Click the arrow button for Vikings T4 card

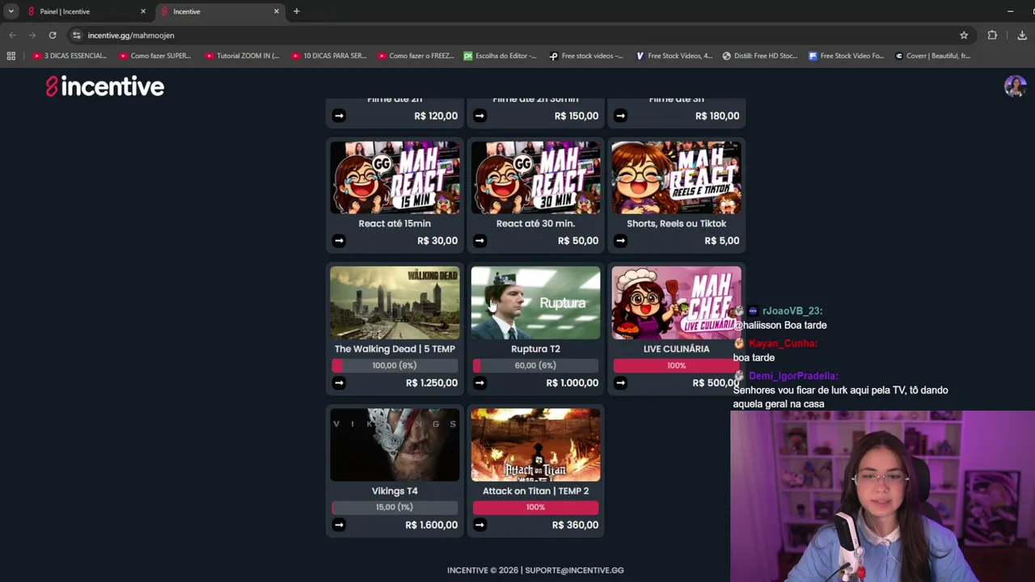[x=339, y=525]
